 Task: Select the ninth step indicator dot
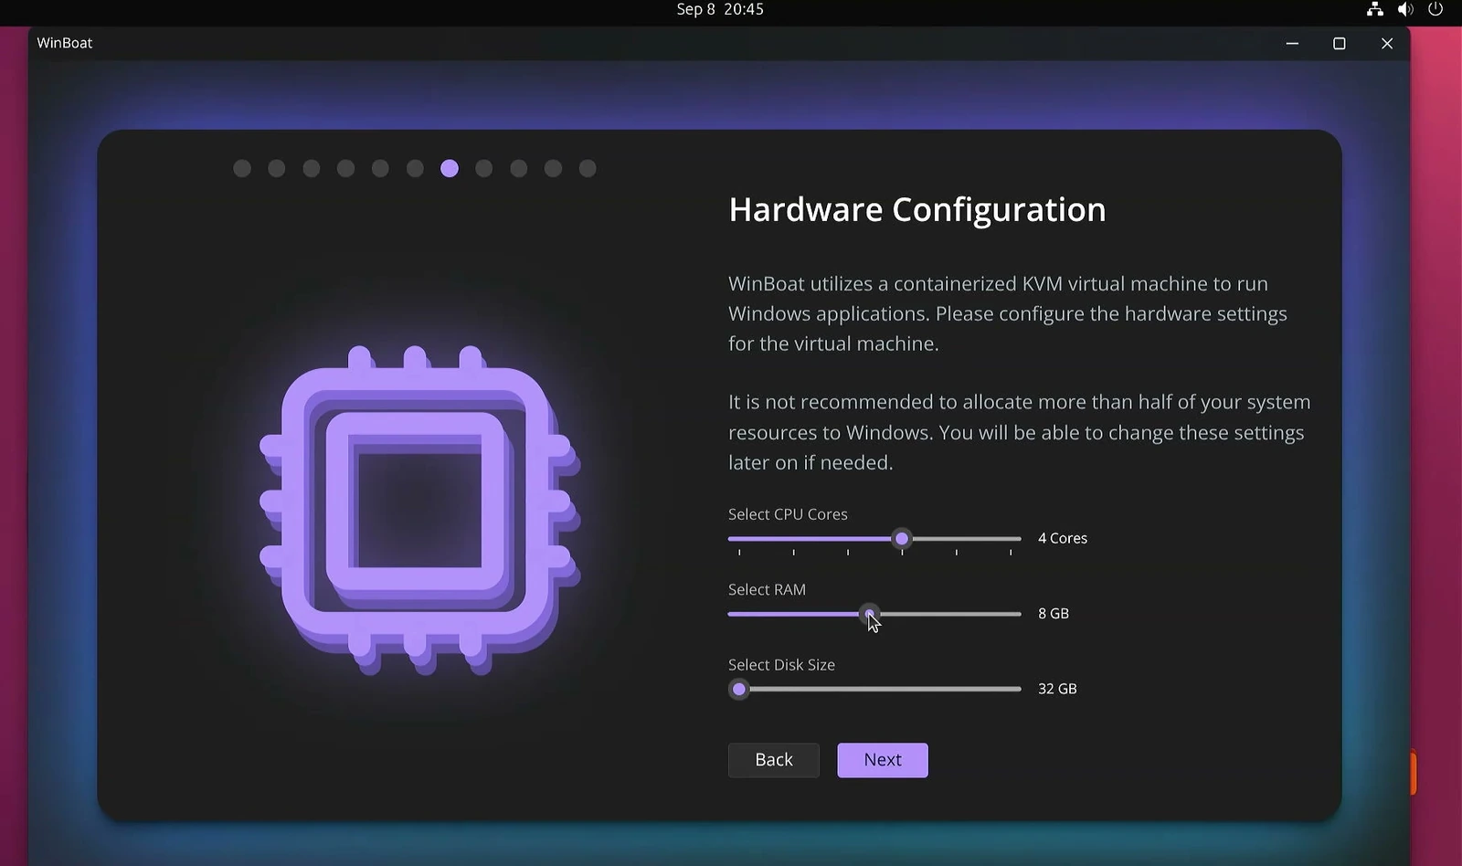pos(519,168)
